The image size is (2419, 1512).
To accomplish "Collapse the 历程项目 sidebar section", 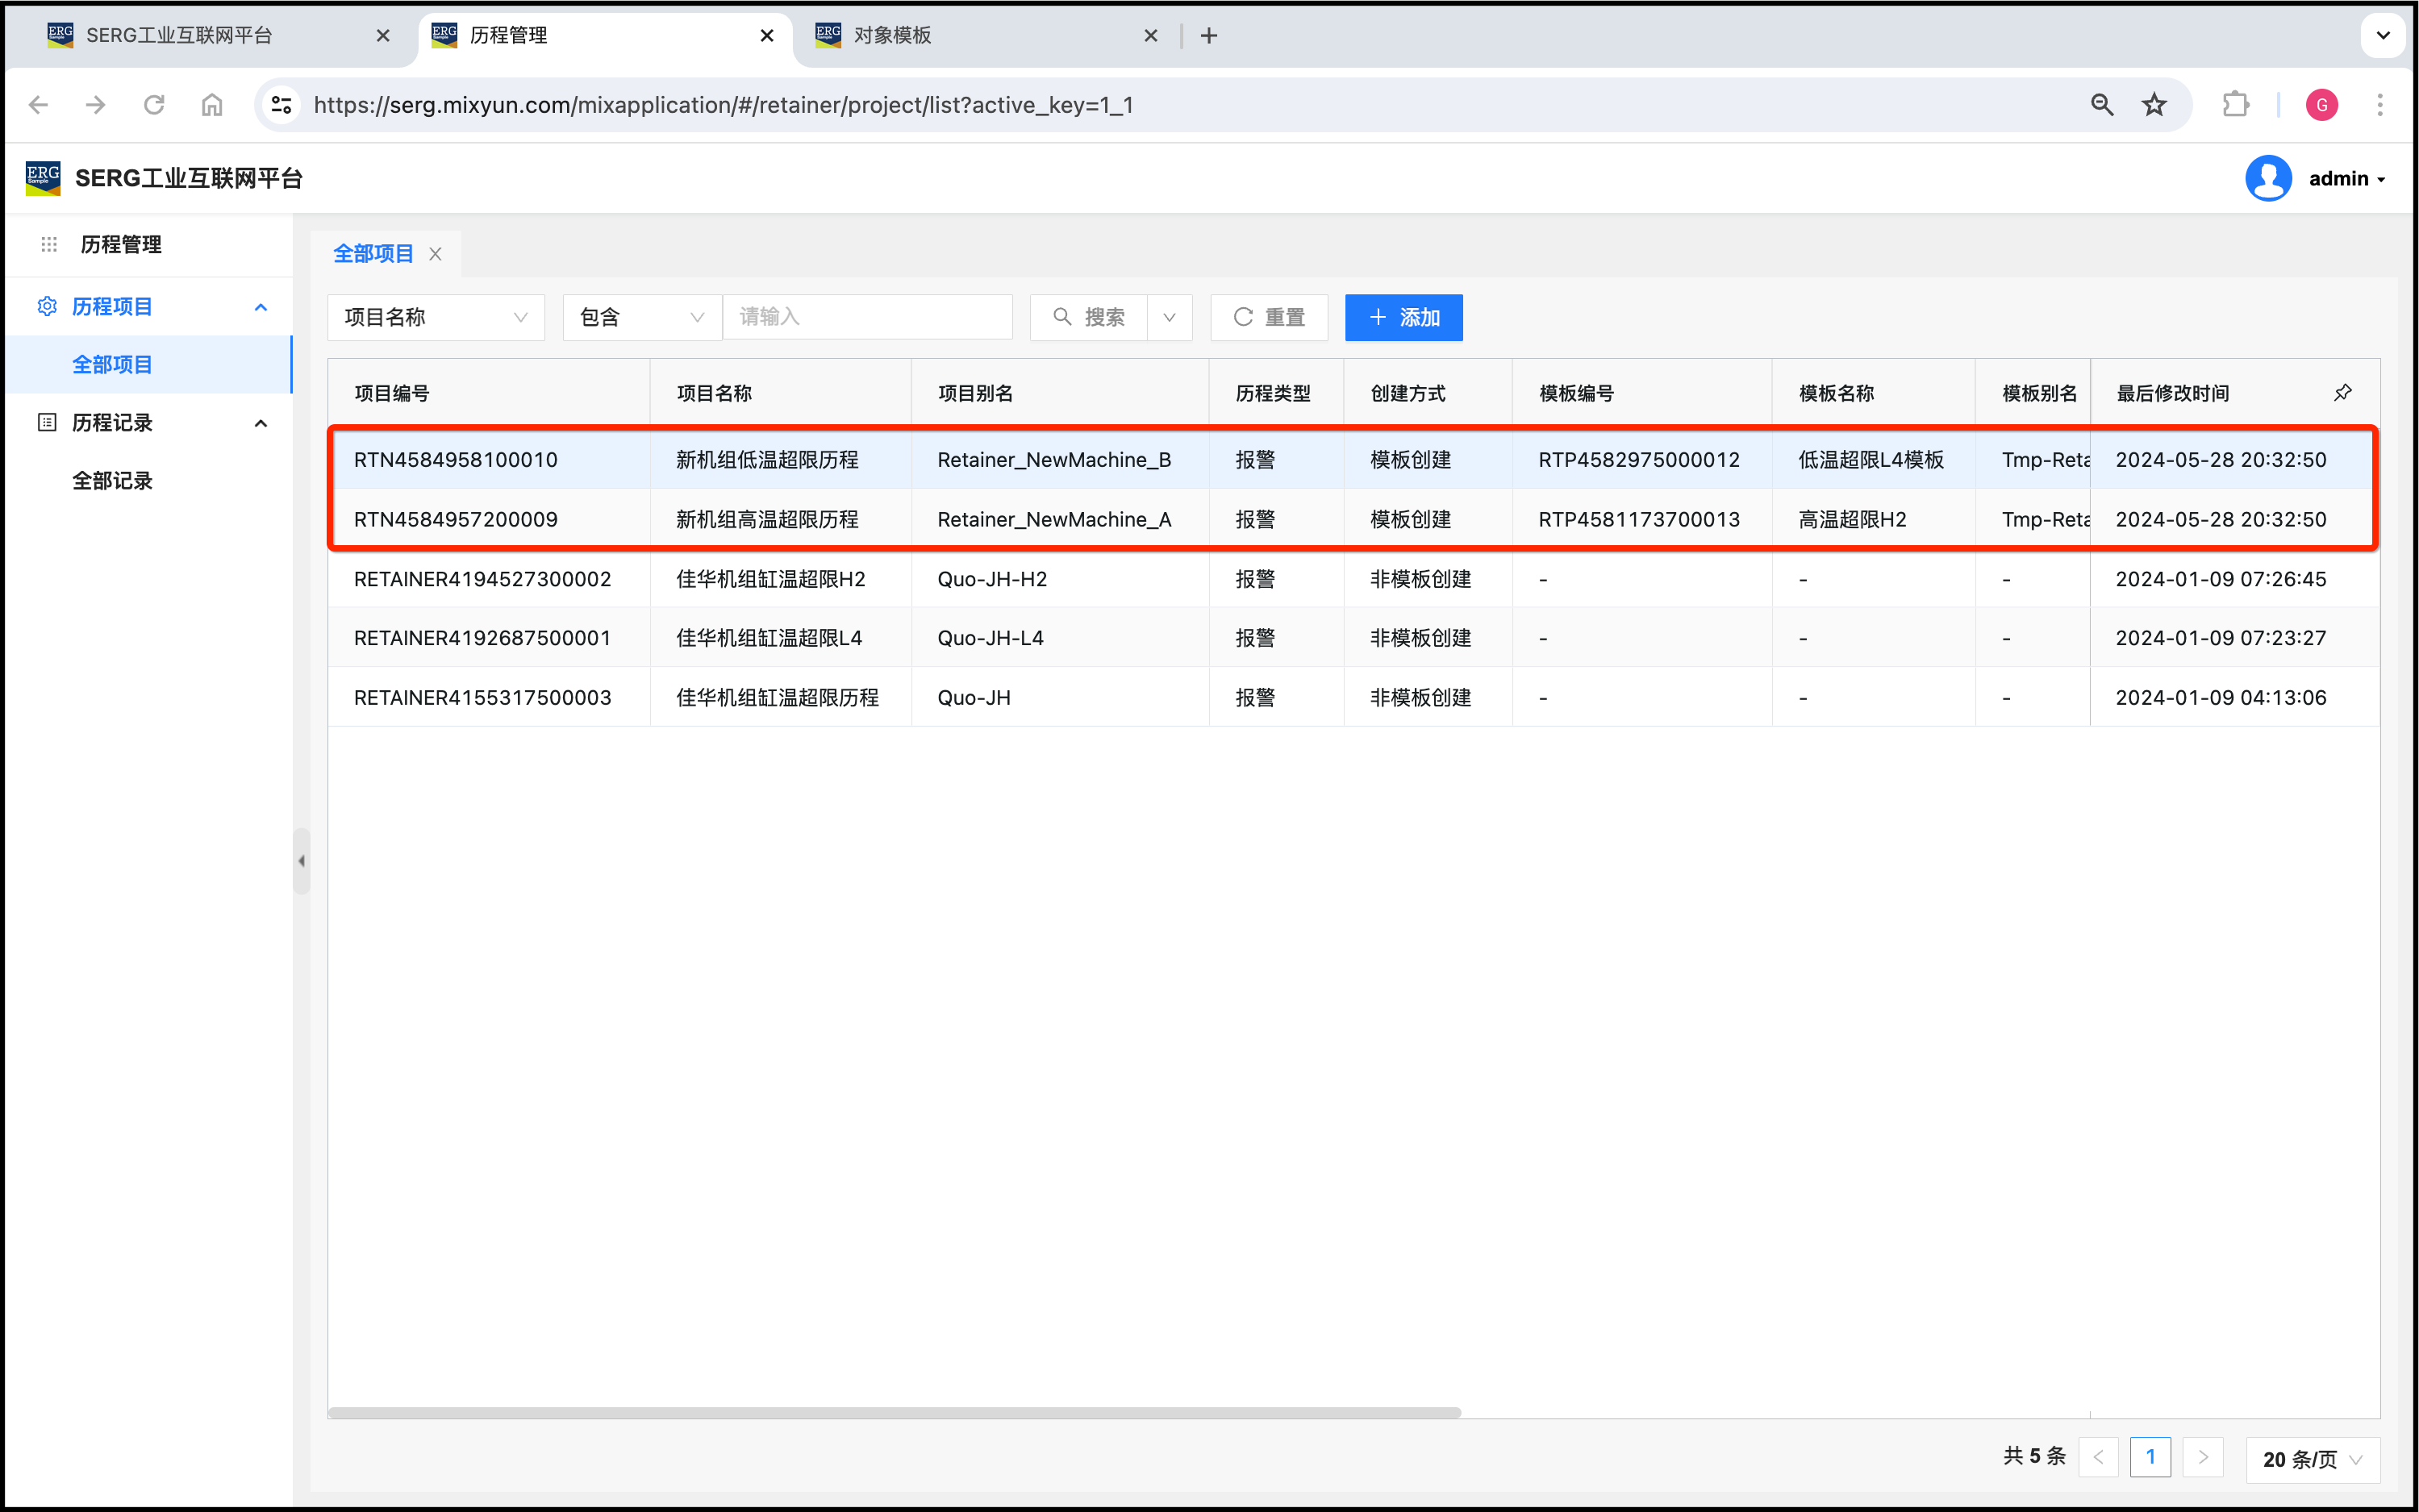I will 261,307.
